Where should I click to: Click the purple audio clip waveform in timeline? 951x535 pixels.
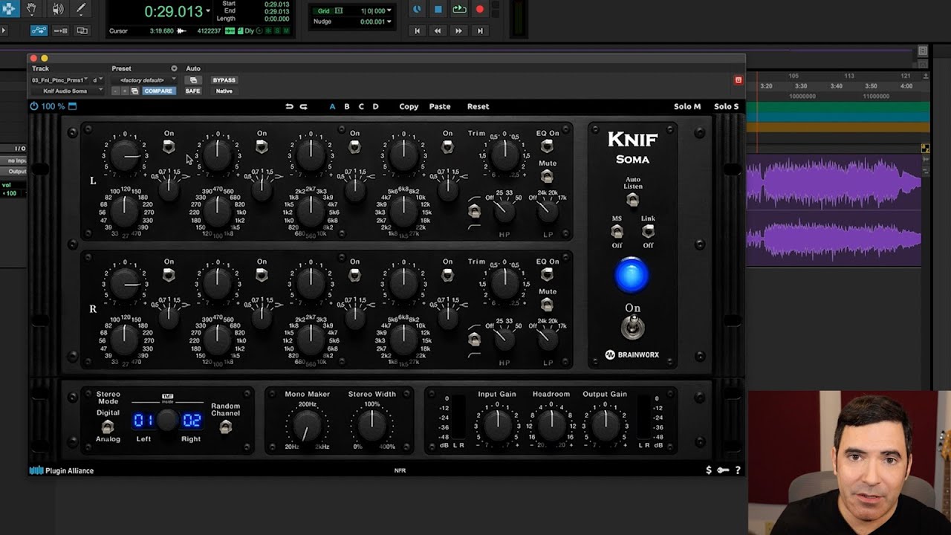[x=834, y=210]
